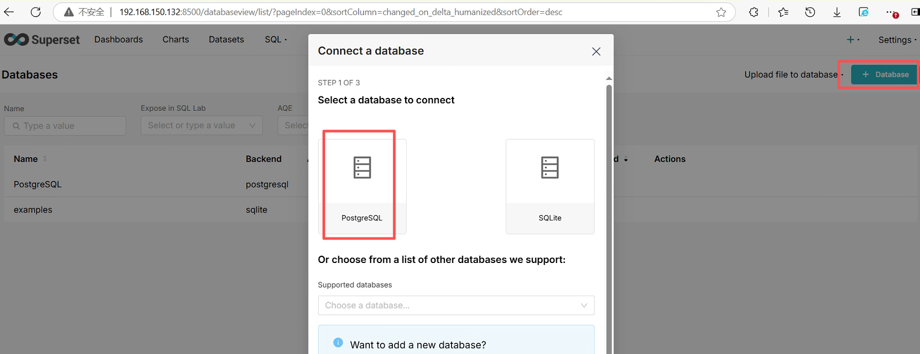Click the PostgreSQL row in the databases table

[37, 184]
